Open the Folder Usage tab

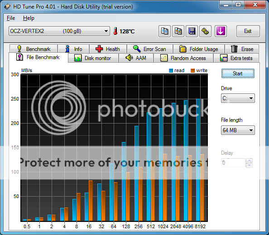click(x=199, y=49)
